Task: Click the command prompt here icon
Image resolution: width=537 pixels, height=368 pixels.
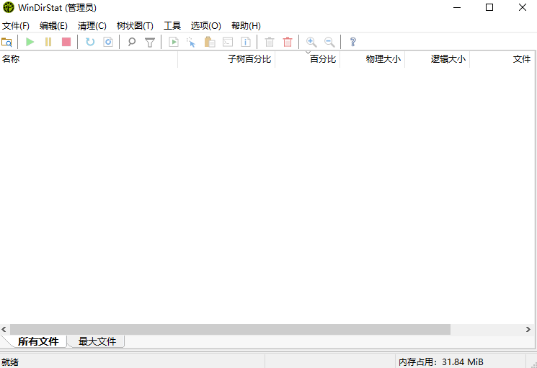Action: (228, 42)
